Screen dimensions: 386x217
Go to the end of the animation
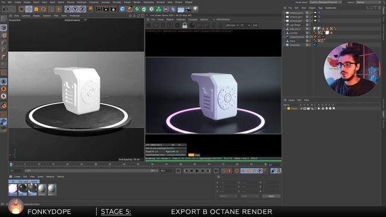216,171
